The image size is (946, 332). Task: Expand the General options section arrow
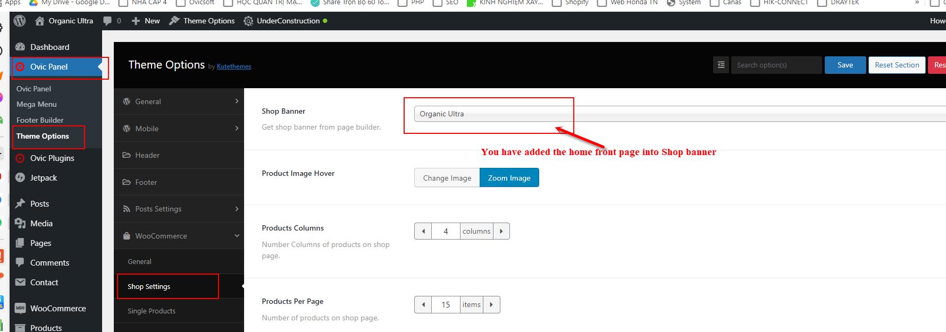pyautogui.click(x=237, y=101)
